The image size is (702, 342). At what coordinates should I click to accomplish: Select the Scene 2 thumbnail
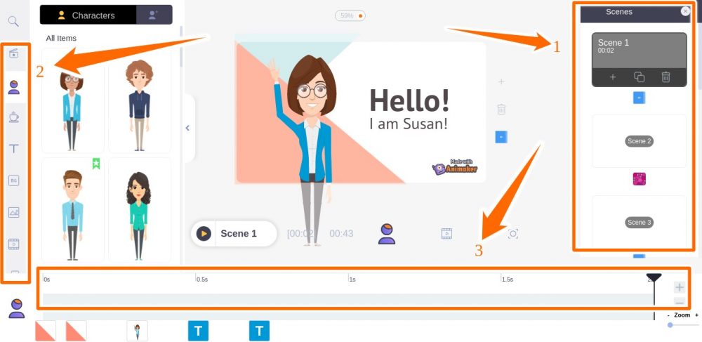638,141
